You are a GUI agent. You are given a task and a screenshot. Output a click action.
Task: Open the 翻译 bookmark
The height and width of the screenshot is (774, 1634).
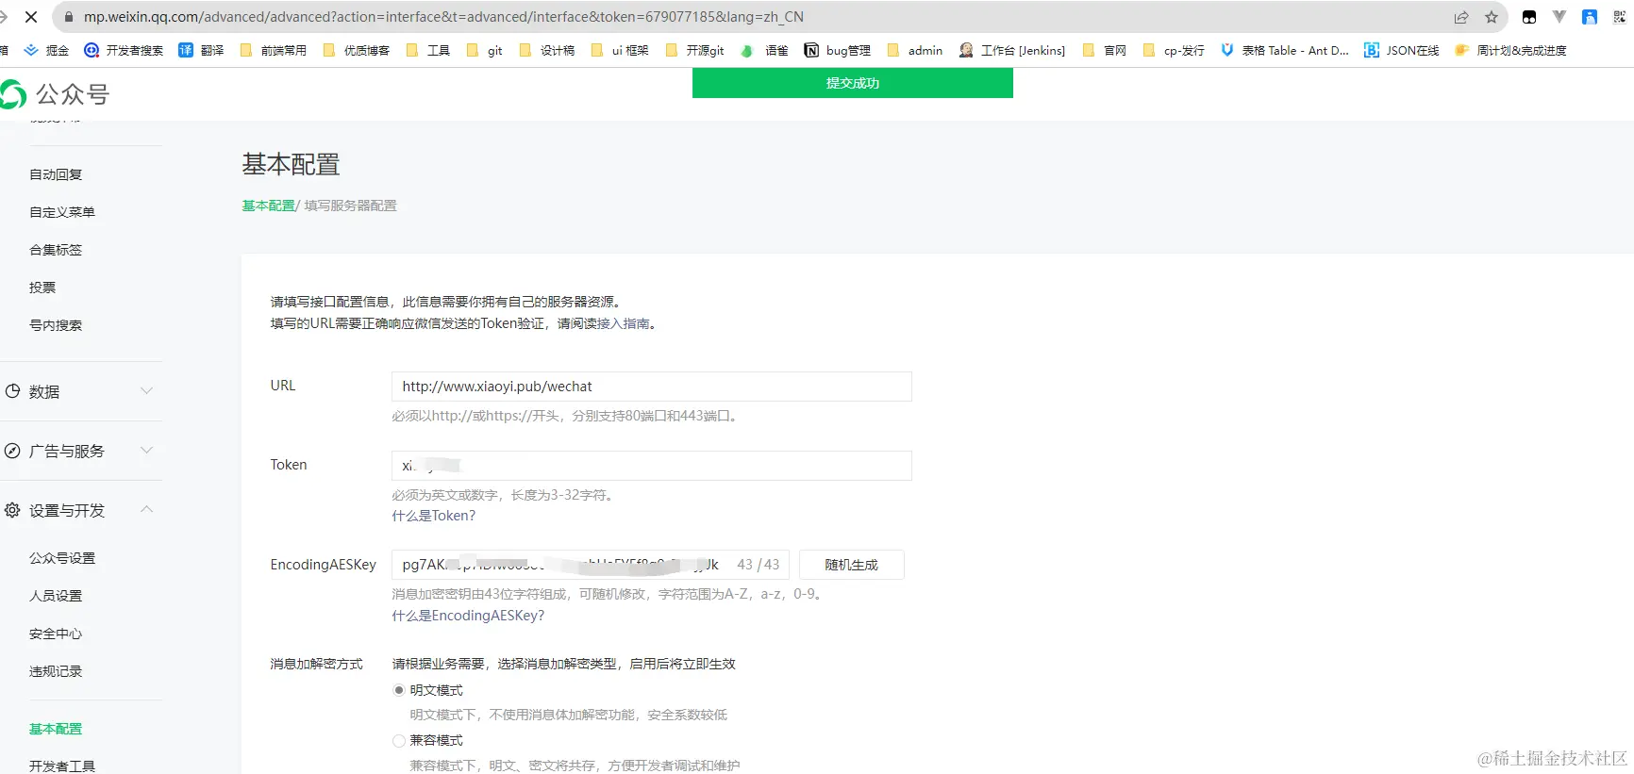[201, 51]
